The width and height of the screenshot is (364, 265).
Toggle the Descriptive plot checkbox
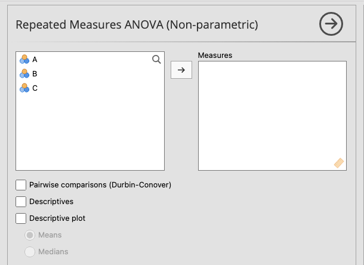coord(21,218)
